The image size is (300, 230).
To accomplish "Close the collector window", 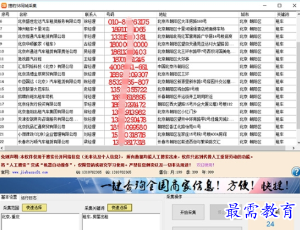I will click(x=295, y=5).
